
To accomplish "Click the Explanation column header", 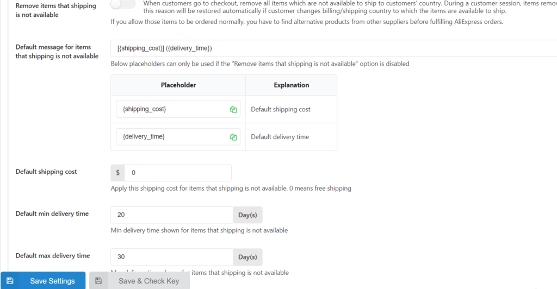I will tap(292, 85).
